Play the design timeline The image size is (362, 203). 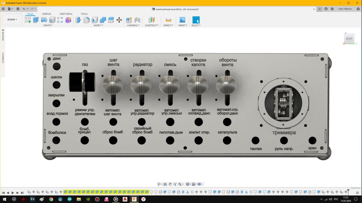13,193
